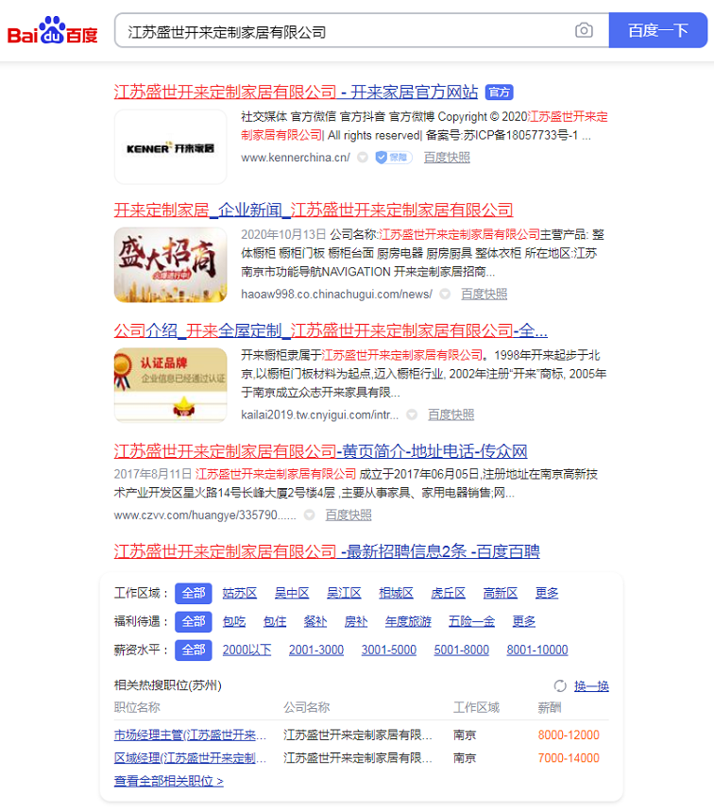Select 全部 in 工作区域 row
This screenshot has height=811, width=714.
194,593
